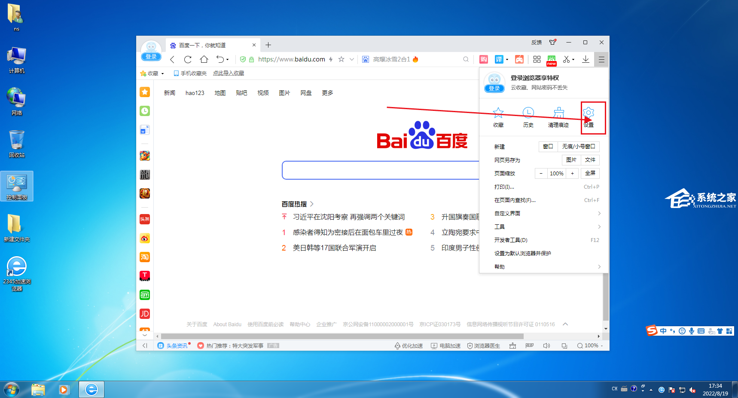Open the hao123 link on Baidu
738x398 pixels.
(x=195, y=93)
